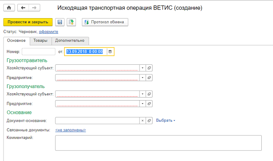Open selected shipper business entity record
This screenshot has height=161, width=273.
point(149,68)
